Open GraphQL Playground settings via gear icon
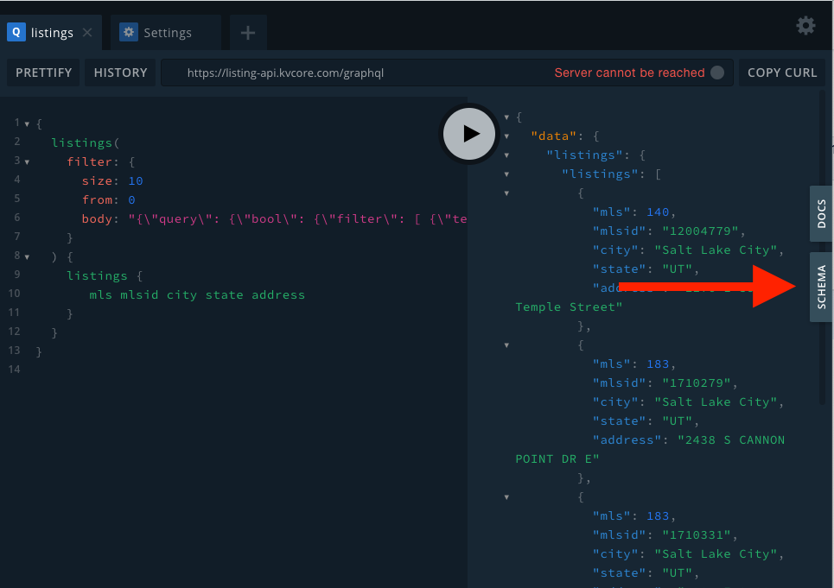Viewport: 834px width, 588px height. coord(805,25)
